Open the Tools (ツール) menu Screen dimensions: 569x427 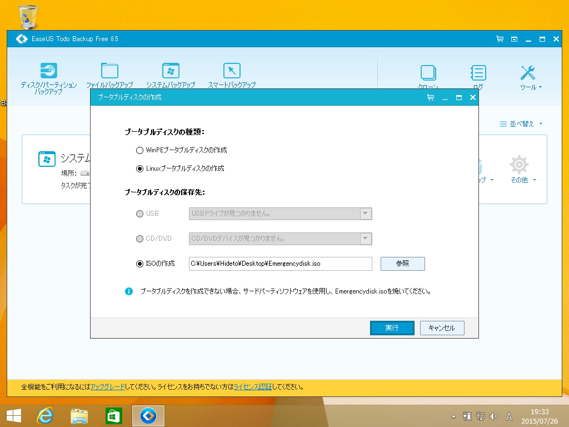coord(530,78)
